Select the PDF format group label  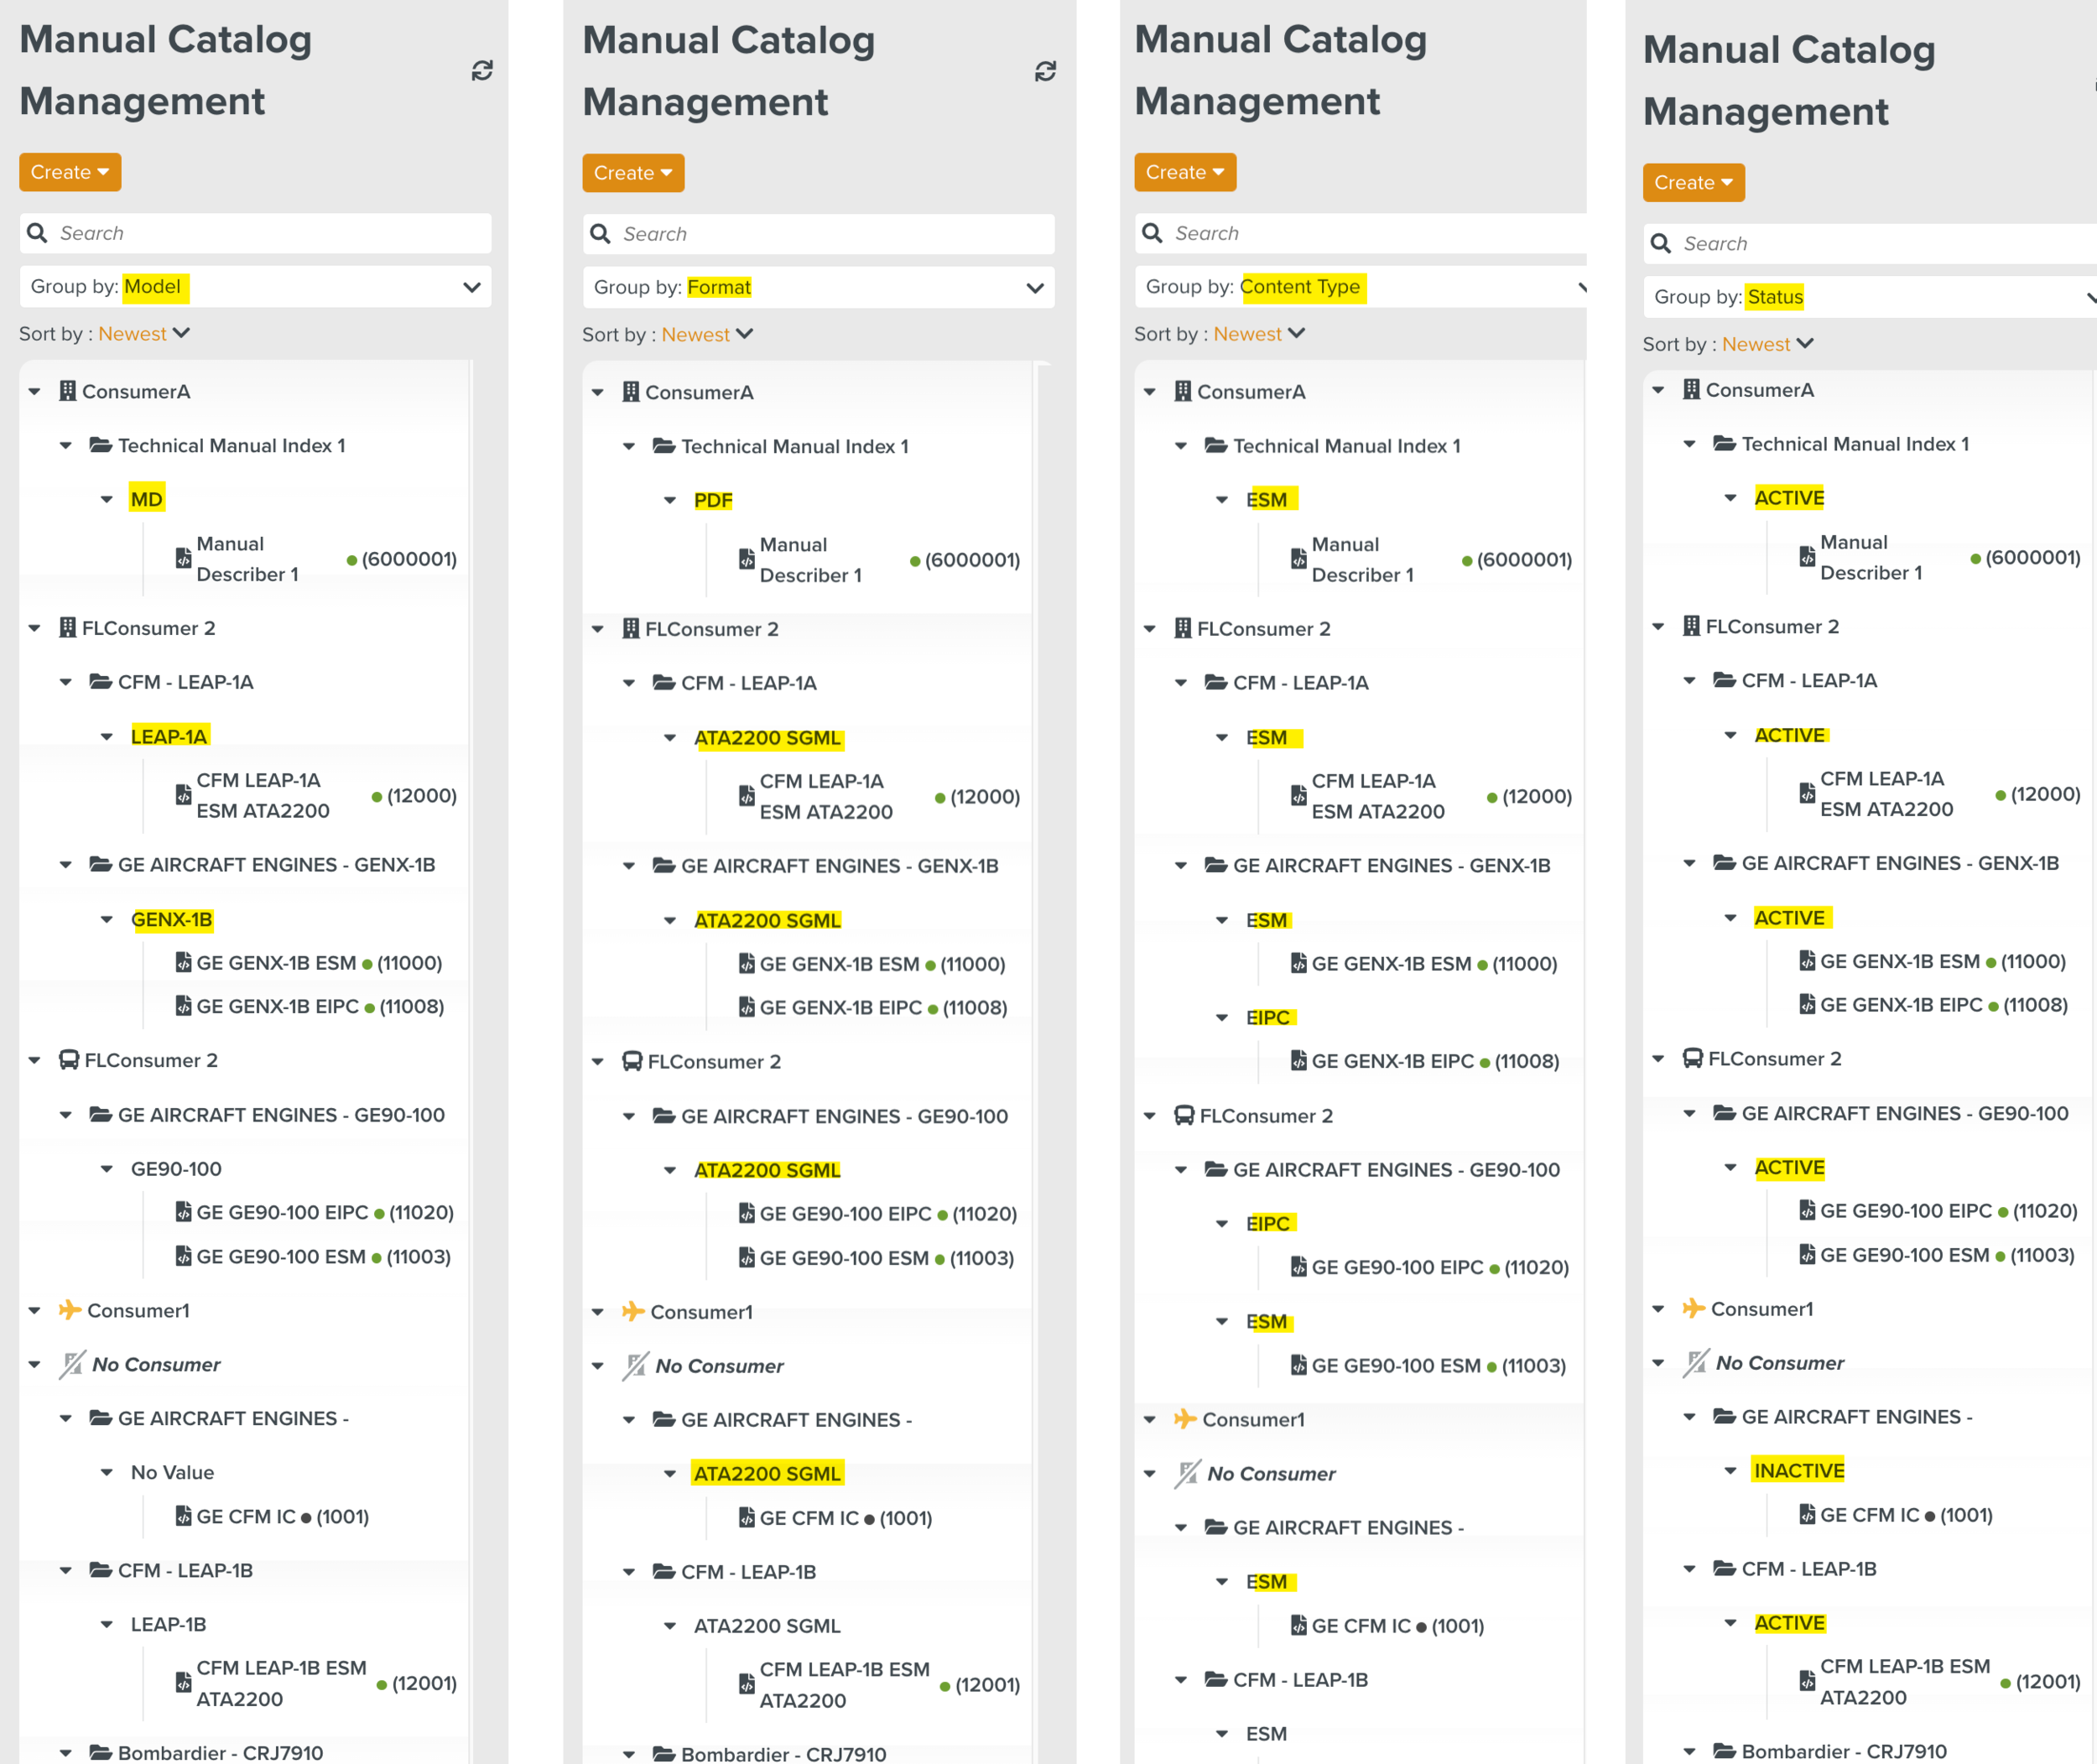713,500
